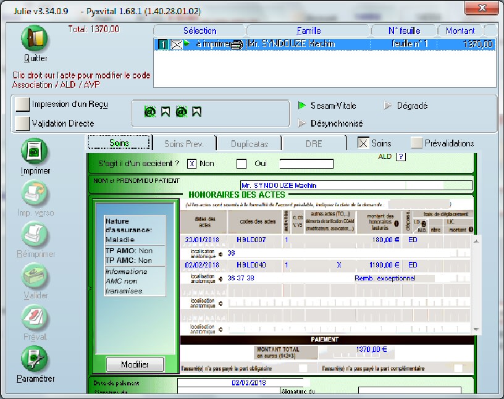Tick the Prévalidations checkbox
Image resolution: width=504 pixels, height=399 pixels.
coord(417,143)
